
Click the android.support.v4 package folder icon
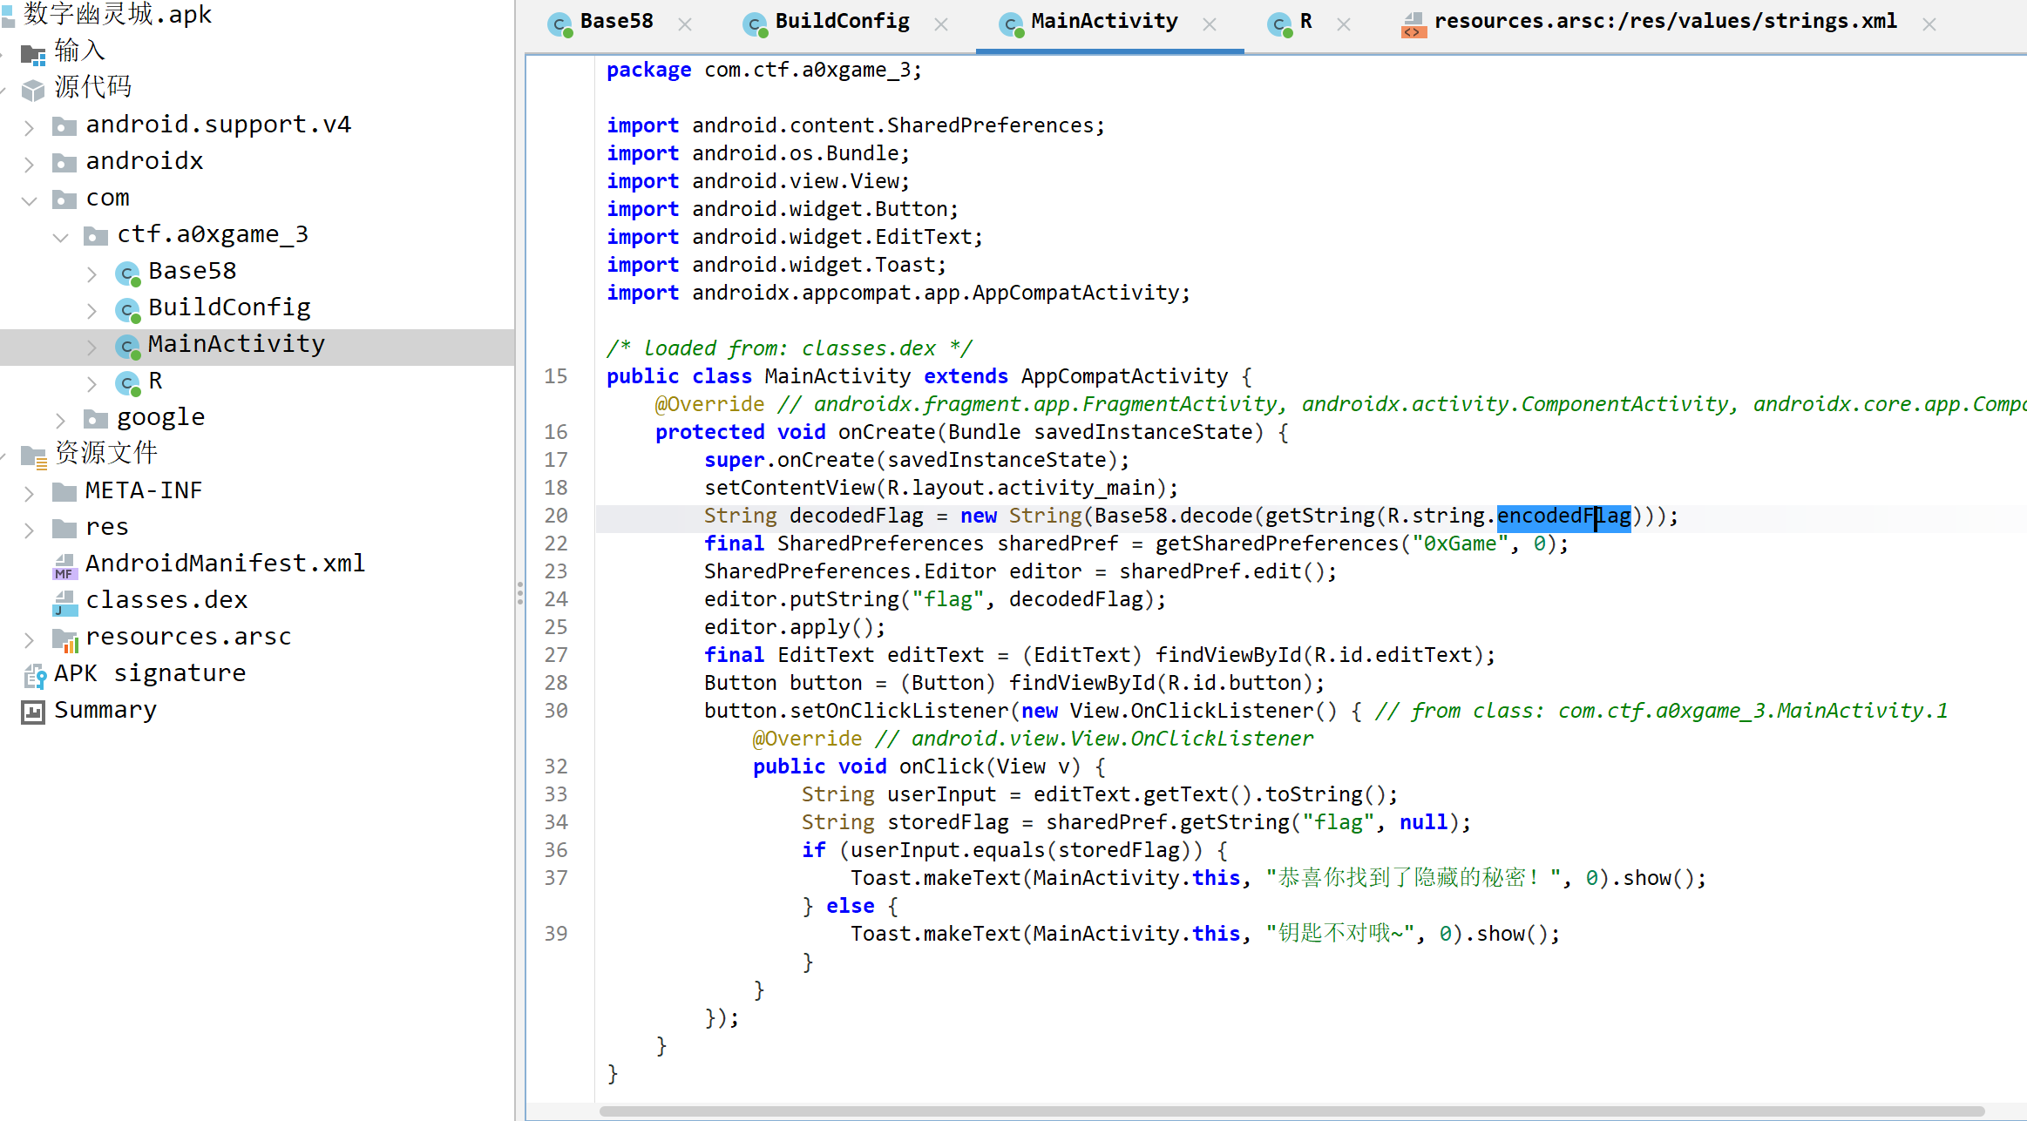click(64, 127)
